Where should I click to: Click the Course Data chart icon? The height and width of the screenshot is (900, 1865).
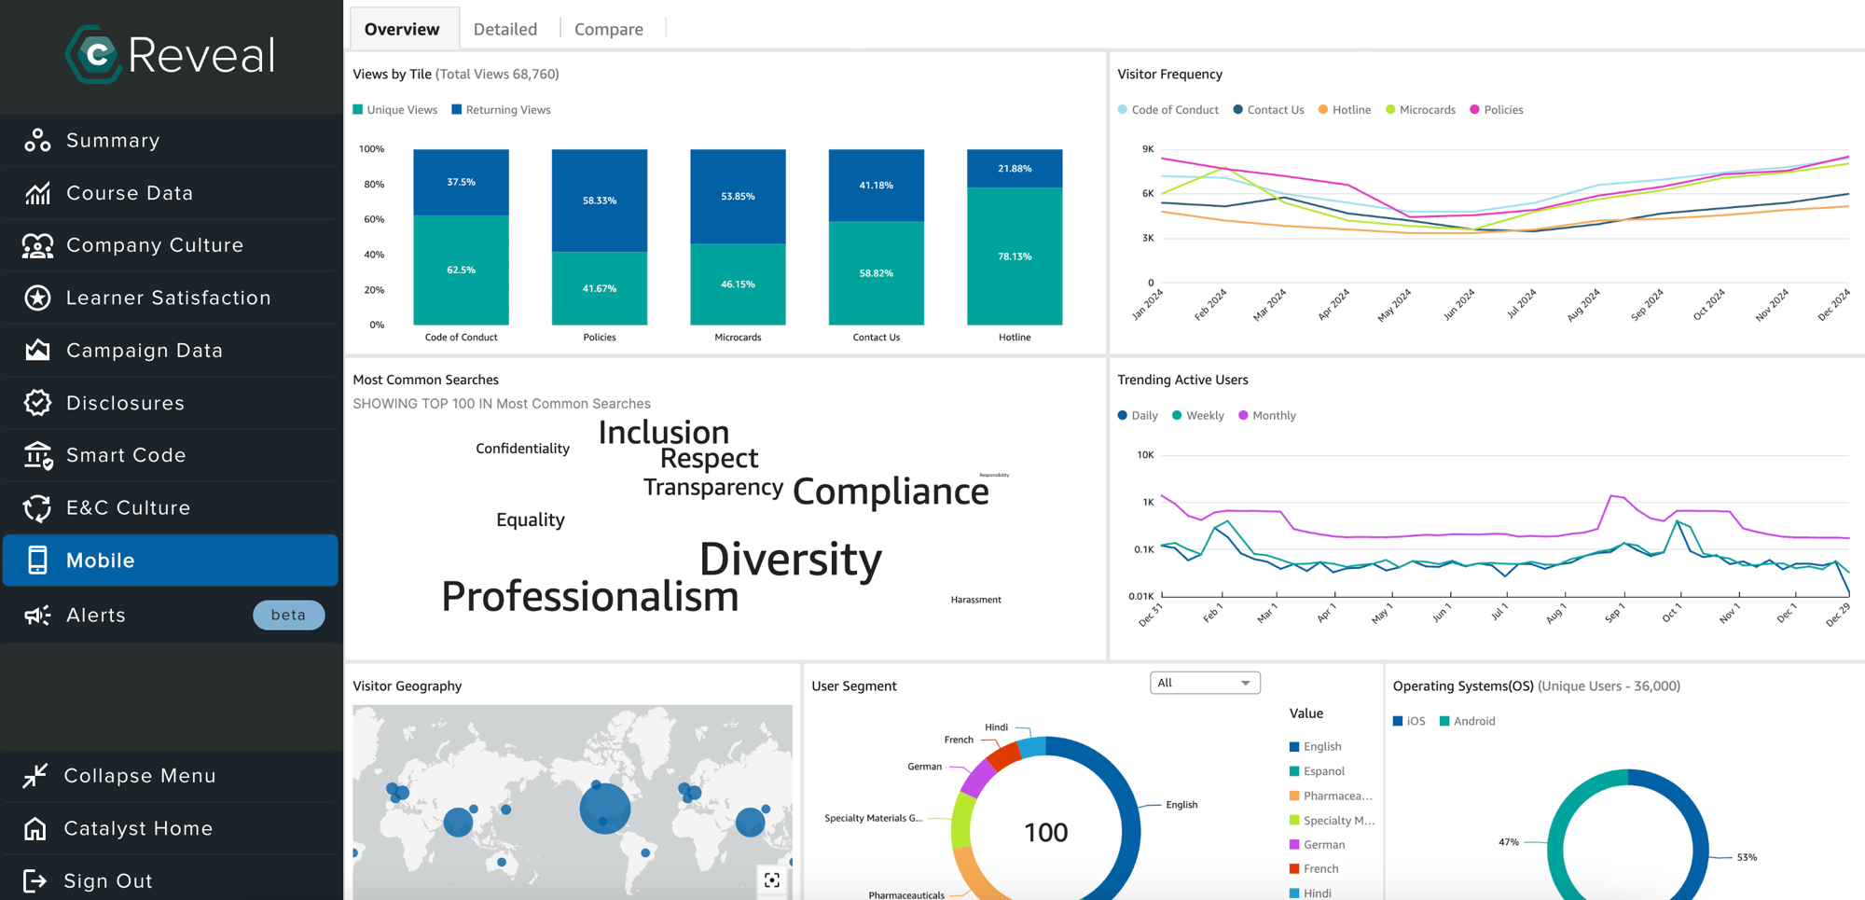37,193
